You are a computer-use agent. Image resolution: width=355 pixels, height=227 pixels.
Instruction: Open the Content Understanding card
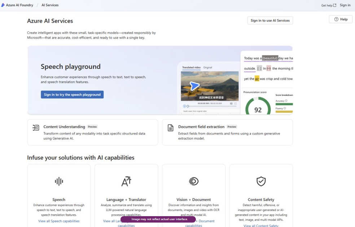click(93, 132)
